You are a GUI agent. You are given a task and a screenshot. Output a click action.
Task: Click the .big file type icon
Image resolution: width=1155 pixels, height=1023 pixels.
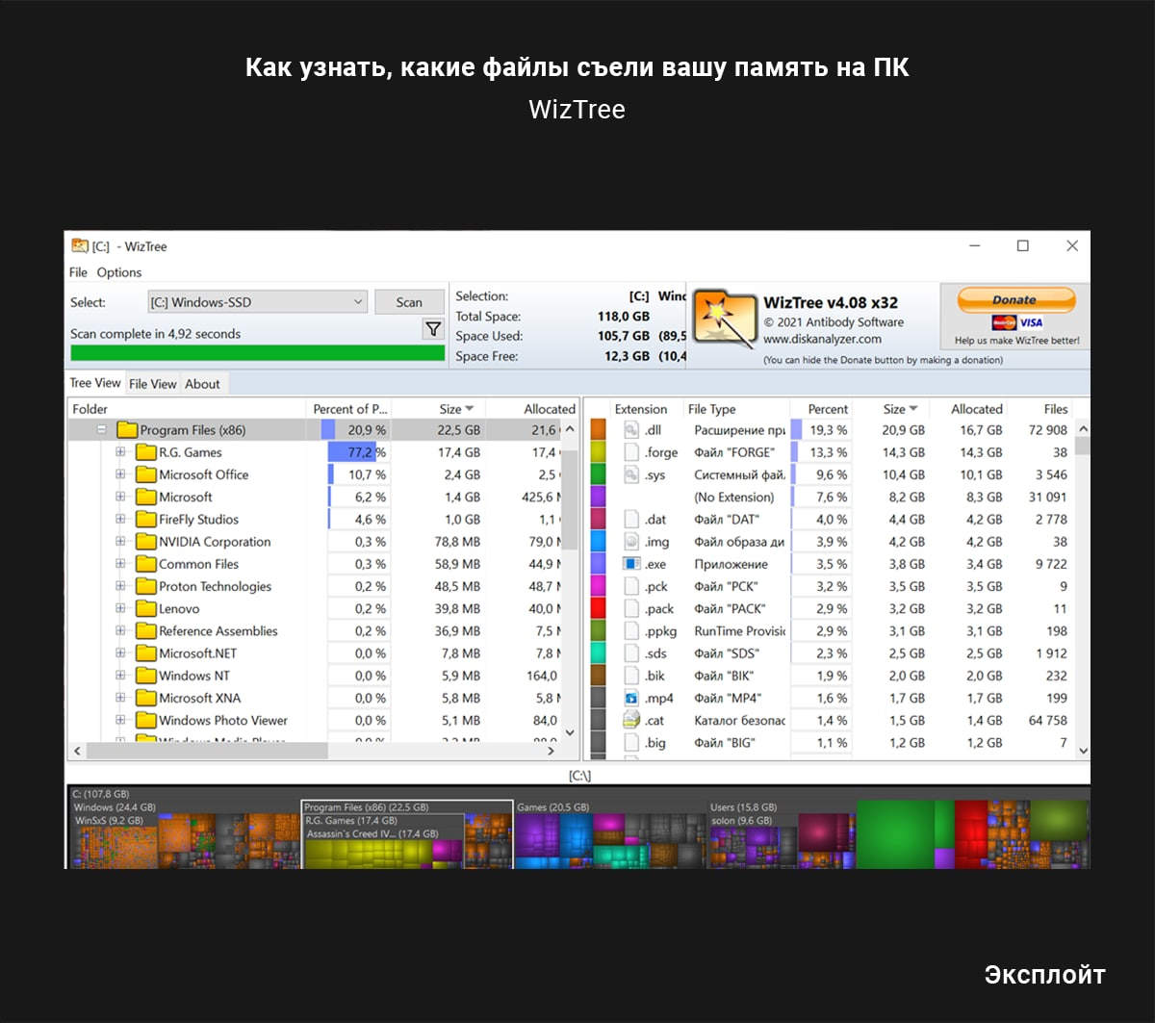631,742
